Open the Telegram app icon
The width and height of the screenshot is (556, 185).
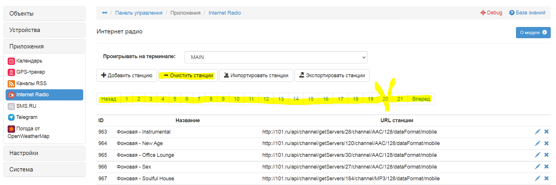pos(11,117)
